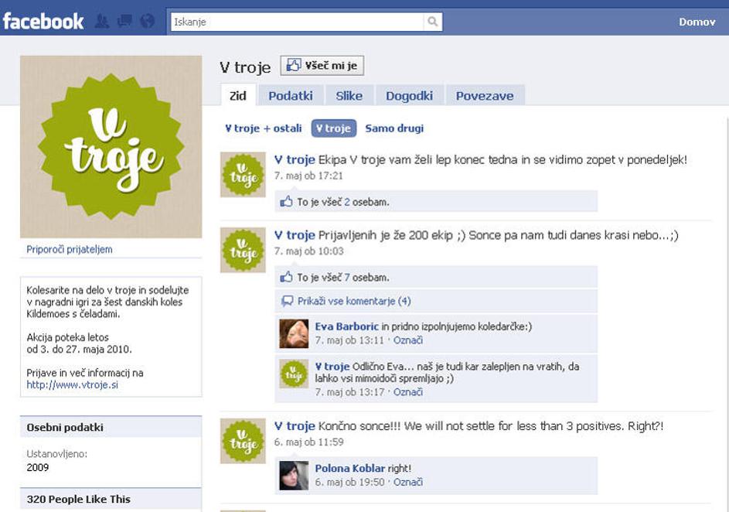Open the Slike tab
The width and height of the screenshot is (729, 512).
pos(349,96)
